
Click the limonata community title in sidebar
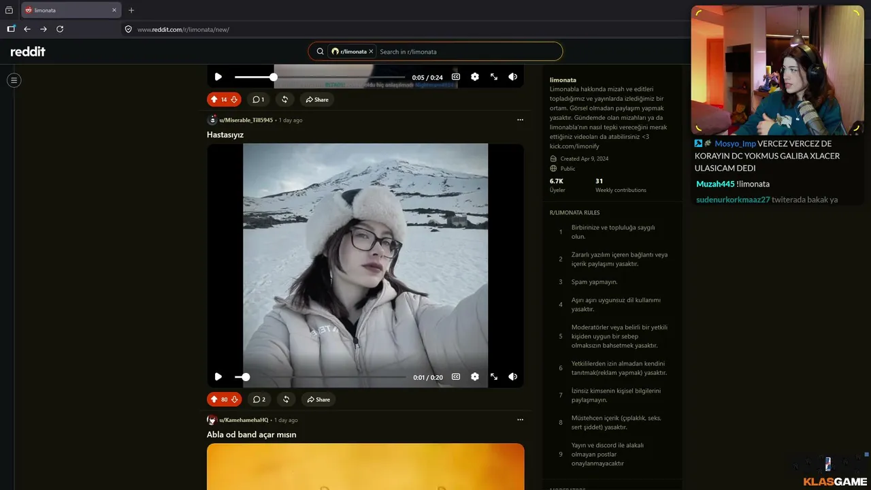click(563, 80)
